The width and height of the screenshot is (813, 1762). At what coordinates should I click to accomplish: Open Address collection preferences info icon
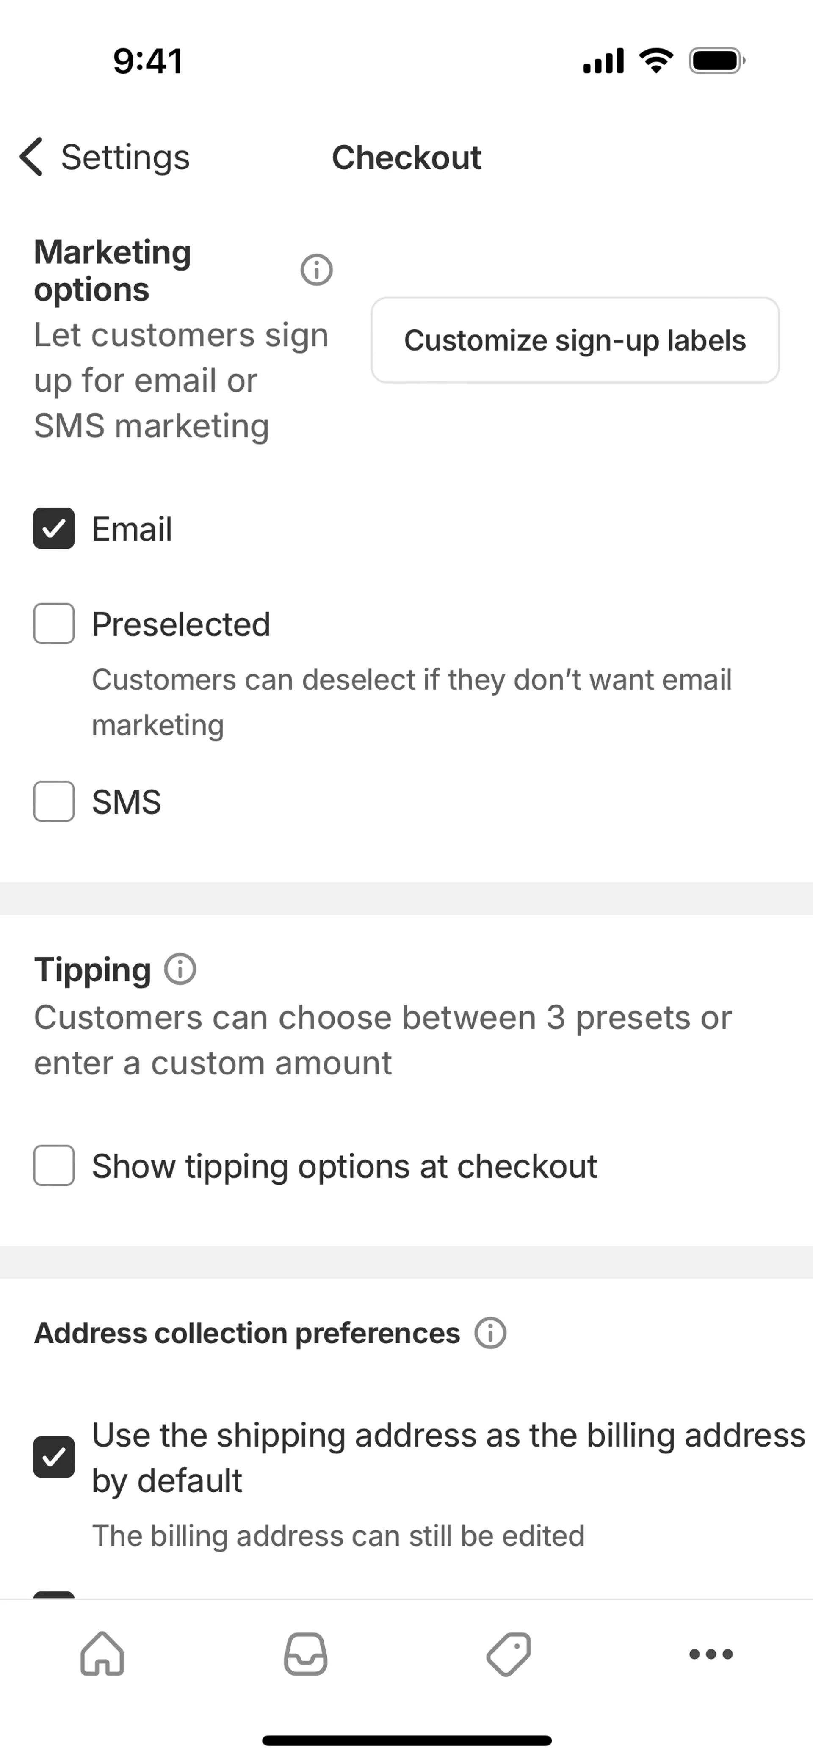[x=490, y=1333]
